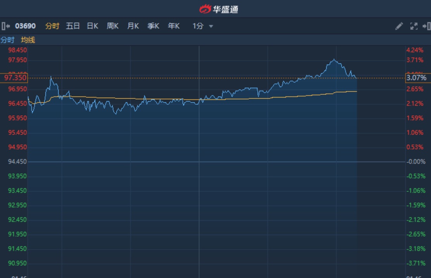
Task: Click the 97.350 current price label
Action: click(15, 78)
